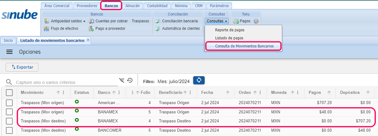
Task: Click the Flujo de efectivo icon
Action: (47, 29)
